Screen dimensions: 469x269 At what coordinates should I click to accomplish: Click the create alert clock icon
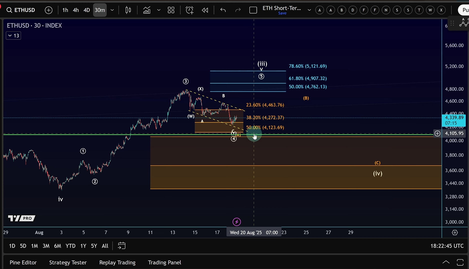tap(190, 10)
